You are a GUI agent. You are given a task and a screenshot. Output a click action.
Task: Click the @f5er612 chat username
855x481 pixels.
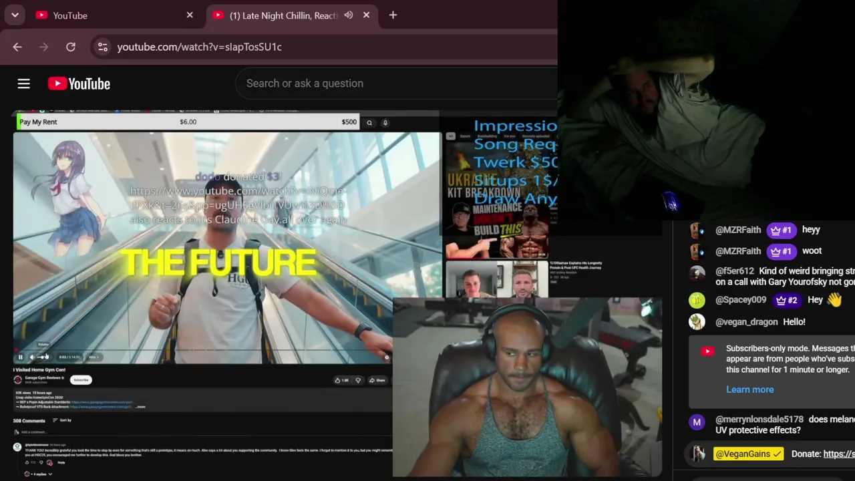[735, 271]
